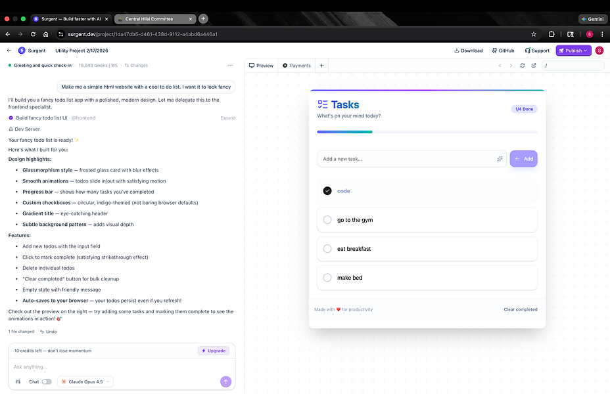
Task: Download the project
Action: point(468,51)
